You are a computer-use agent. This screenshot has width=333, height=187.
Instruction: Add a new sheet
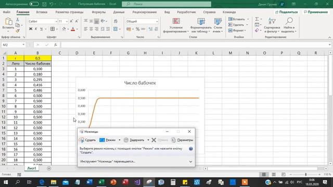pyautogui.click(x=49, y=168)
